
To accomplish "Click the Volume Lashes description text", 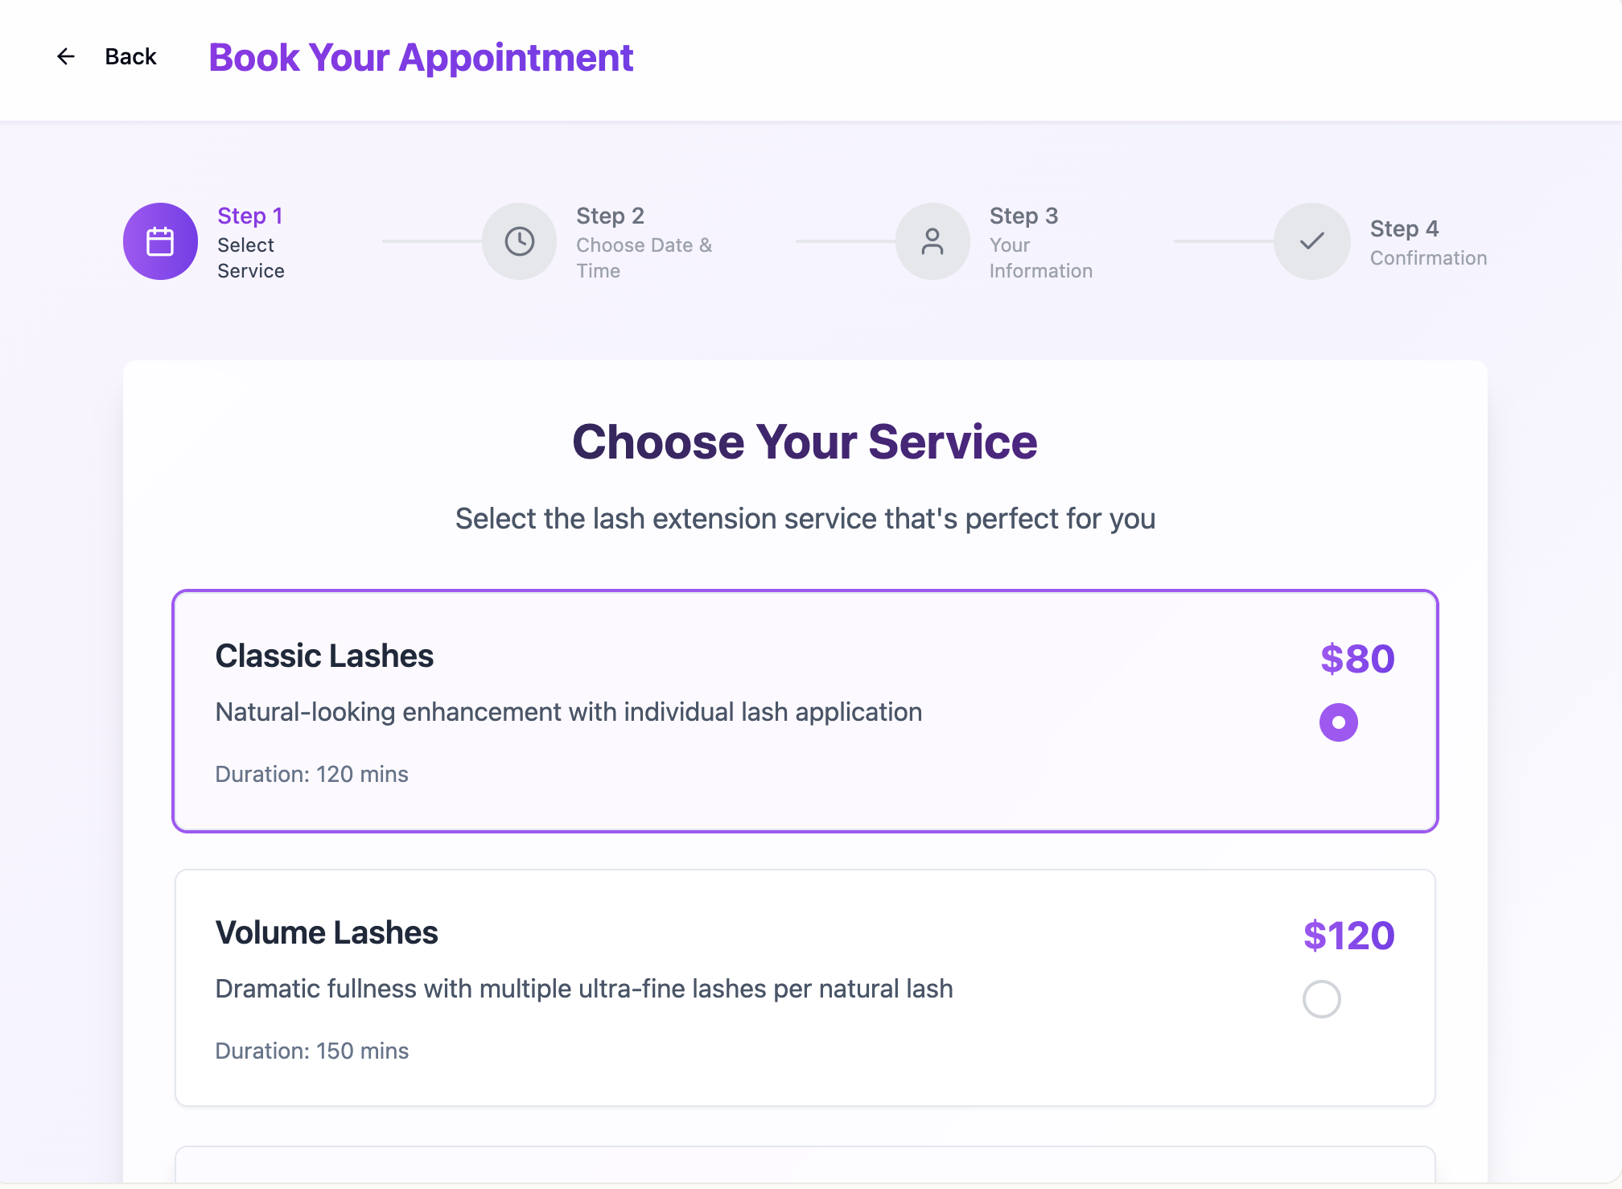I will 584,989.
